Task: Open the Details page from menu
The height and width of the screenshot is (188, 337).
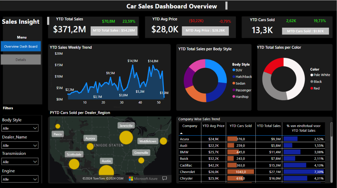Action: point(21,60)
